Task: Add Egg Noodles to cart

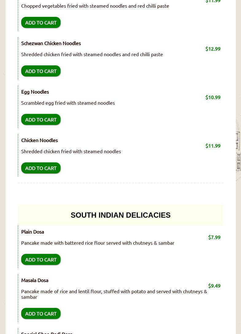Action: (41, 119)
